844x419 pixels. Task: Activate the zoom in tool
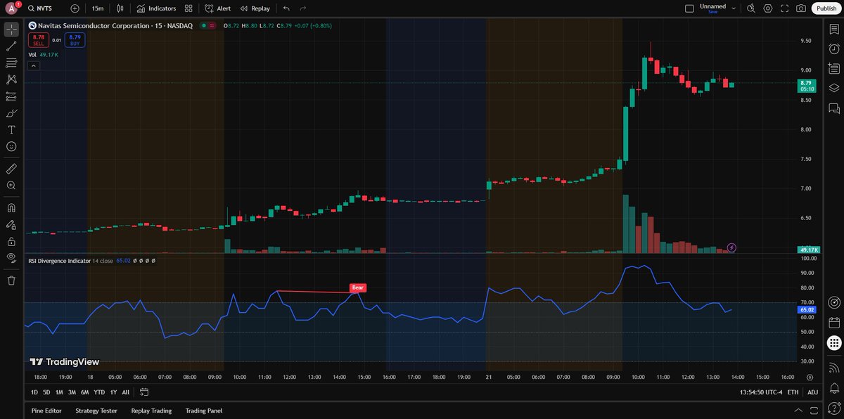point(11,186)
